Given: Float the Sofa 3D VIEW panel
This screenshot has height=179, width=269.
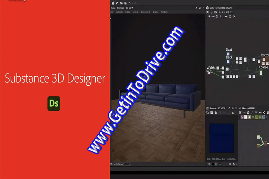Looking at the screenshot, I should click(x=200, y=8).
